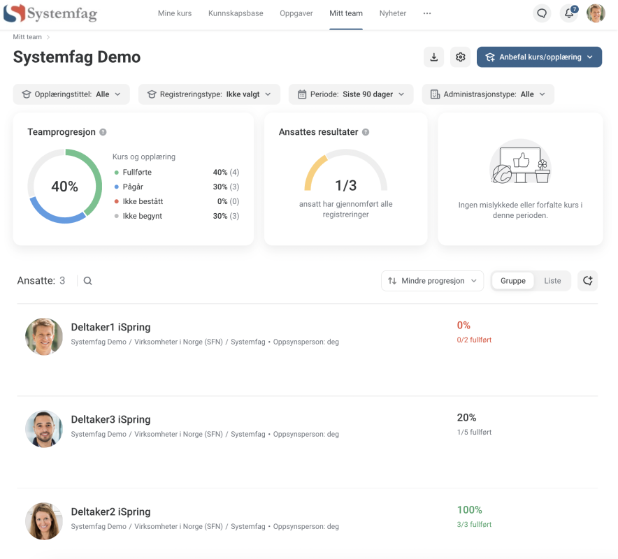The height and width of the screenshot is (559, 618).
Task: Expand Anbefal kurs/opplæring chevron
Action: click(x=589, y=57)
